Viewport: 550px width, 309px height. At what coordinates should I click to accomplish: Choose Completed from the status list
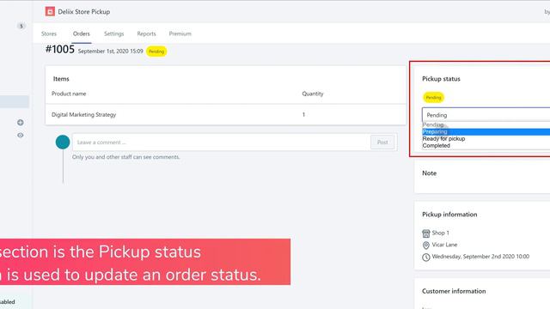click(486, 146)
